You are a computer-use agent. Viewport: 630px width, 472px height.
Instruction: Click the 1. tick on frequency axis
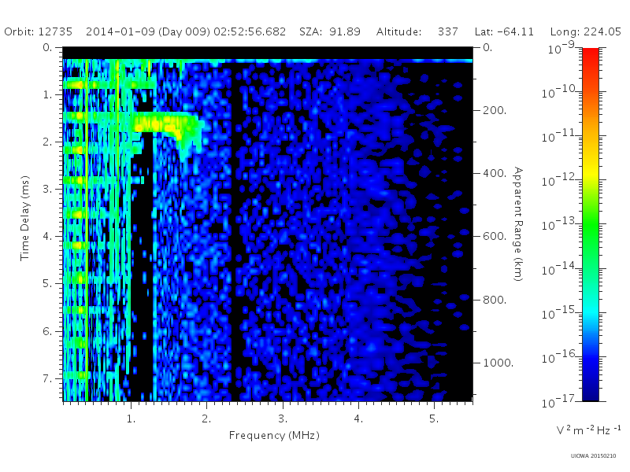click(x=131, y=419)
